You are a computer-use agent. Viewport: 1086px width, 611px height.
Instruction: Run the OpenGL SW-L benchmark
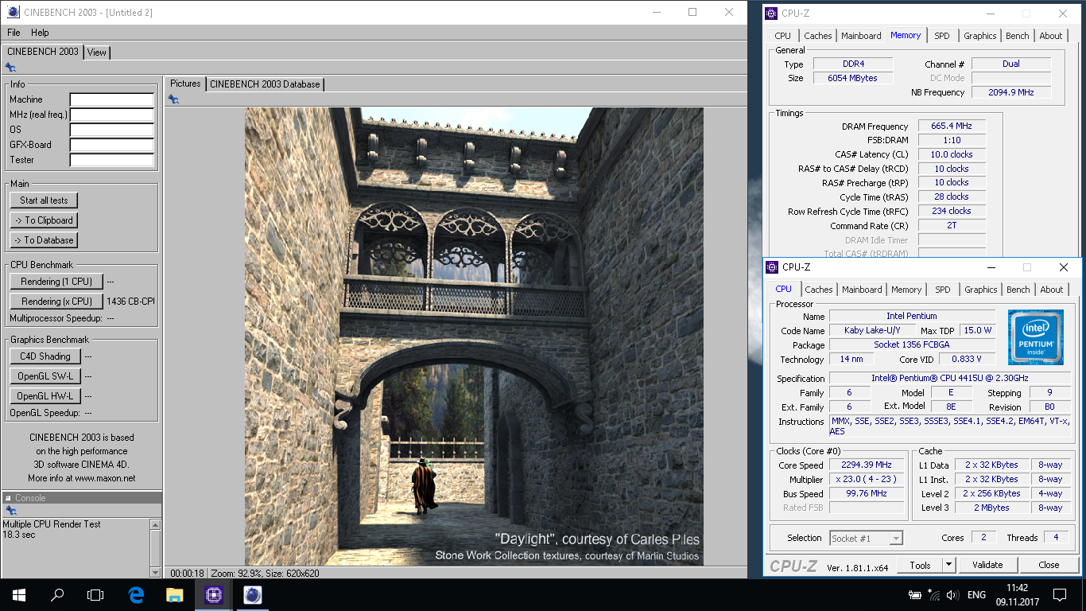click(x=45, y=376)
